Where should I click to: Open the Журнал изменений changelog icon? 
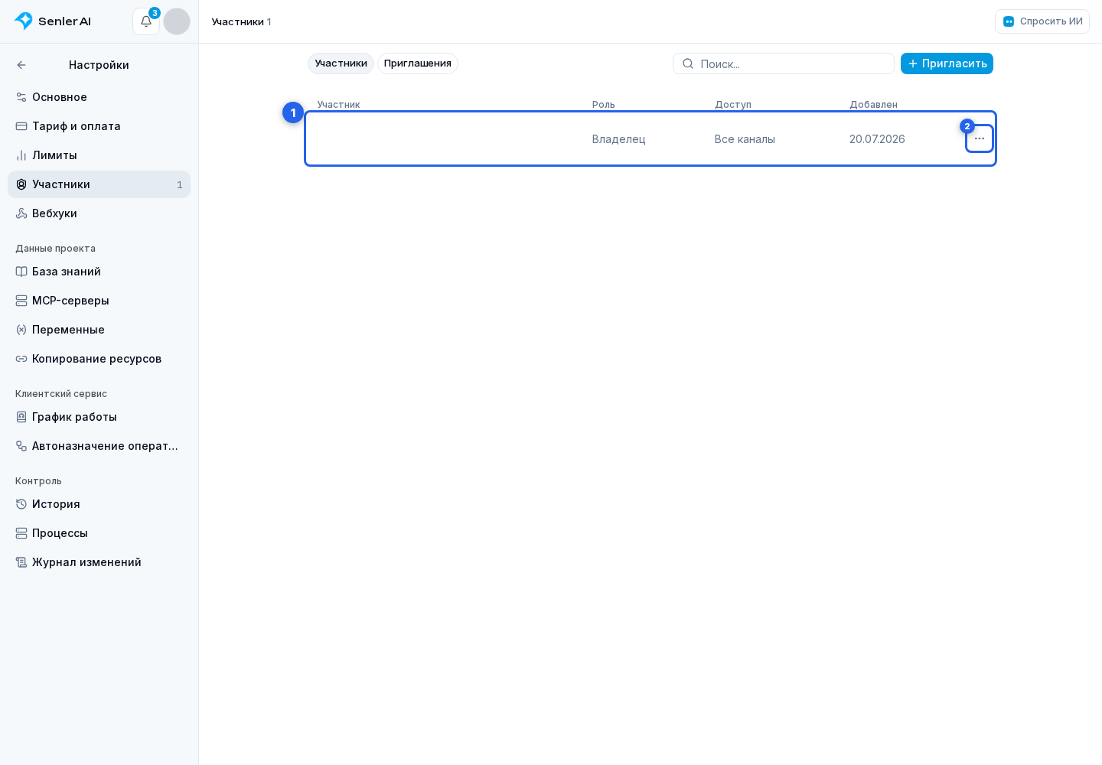[21, 562]
